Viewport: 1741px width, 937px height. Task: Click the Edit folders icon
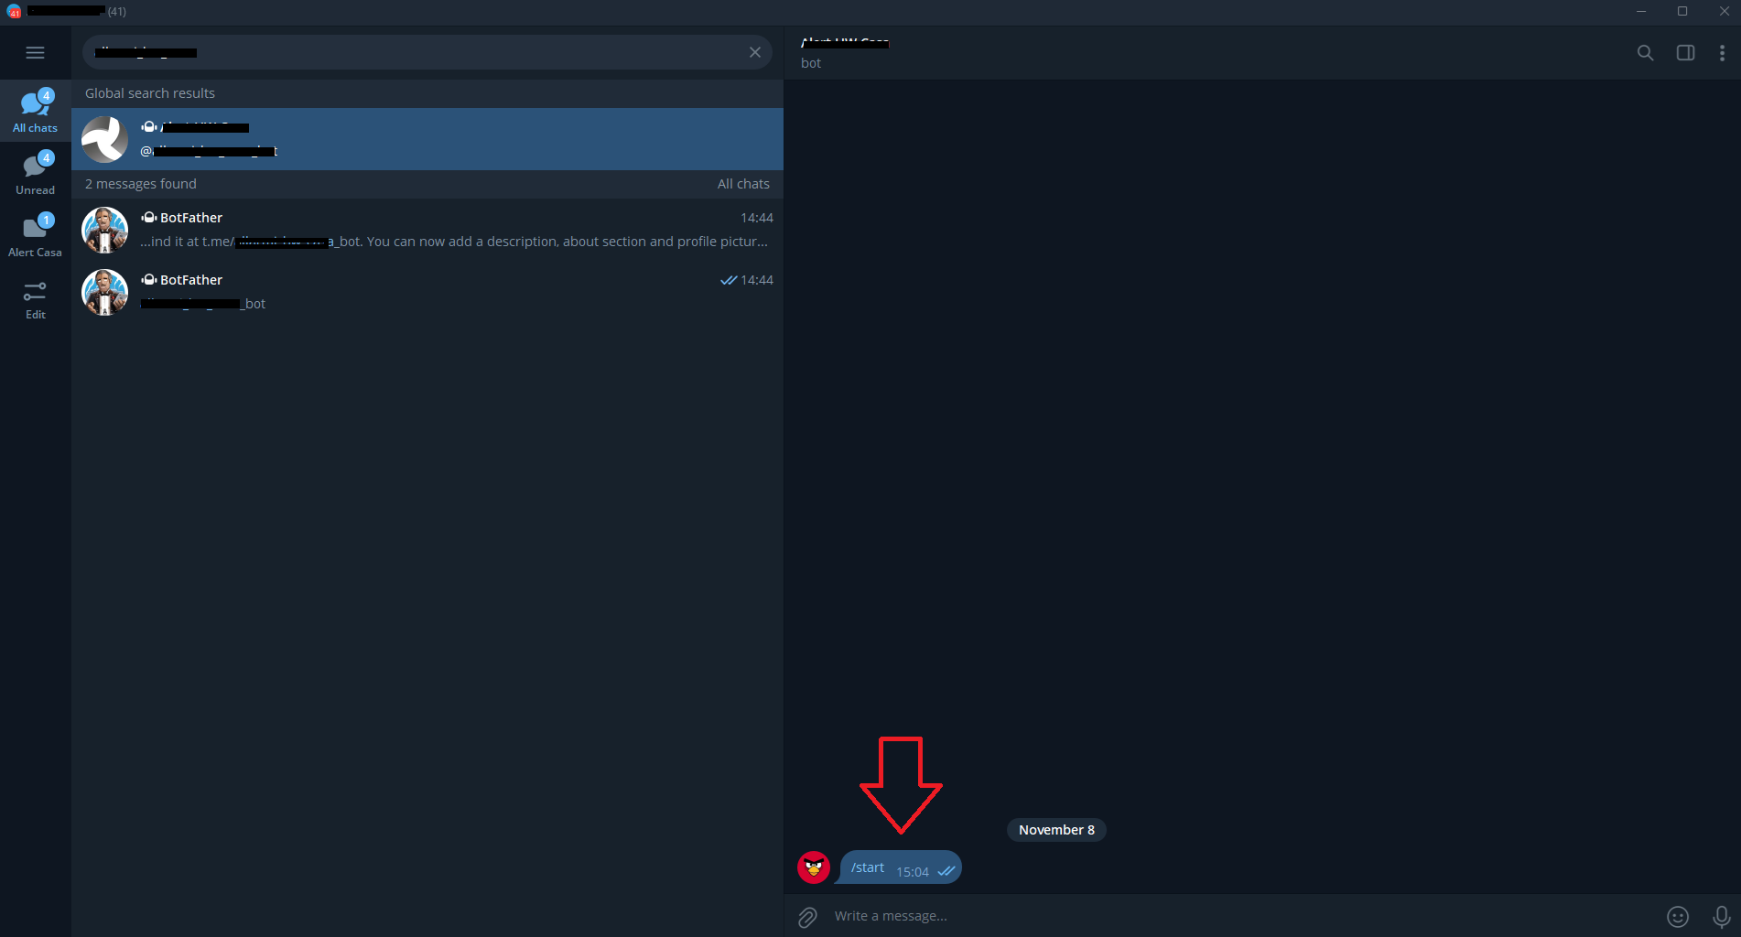pos(35,299)
